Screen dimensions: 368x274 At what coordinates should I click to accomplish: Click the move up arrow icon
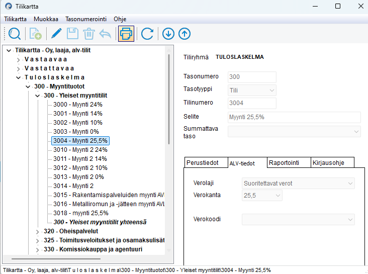click(x=185, y=34)
